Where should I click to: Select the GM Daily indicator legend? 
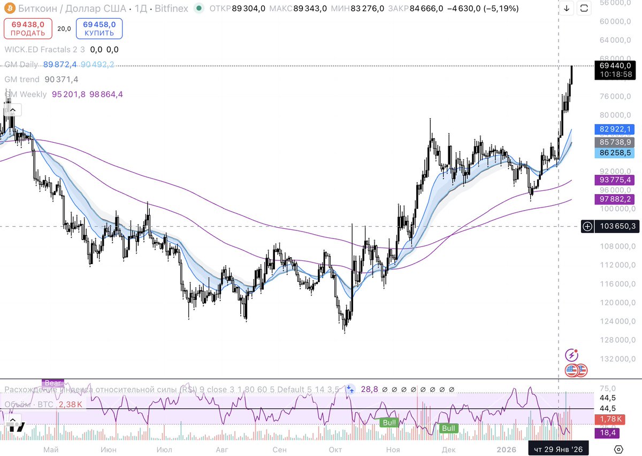(22, 65)
